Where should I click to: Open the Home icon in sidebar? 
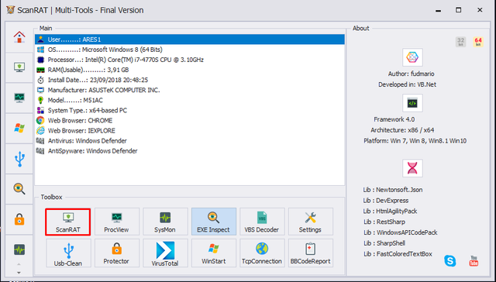click(x=19, y=37)
